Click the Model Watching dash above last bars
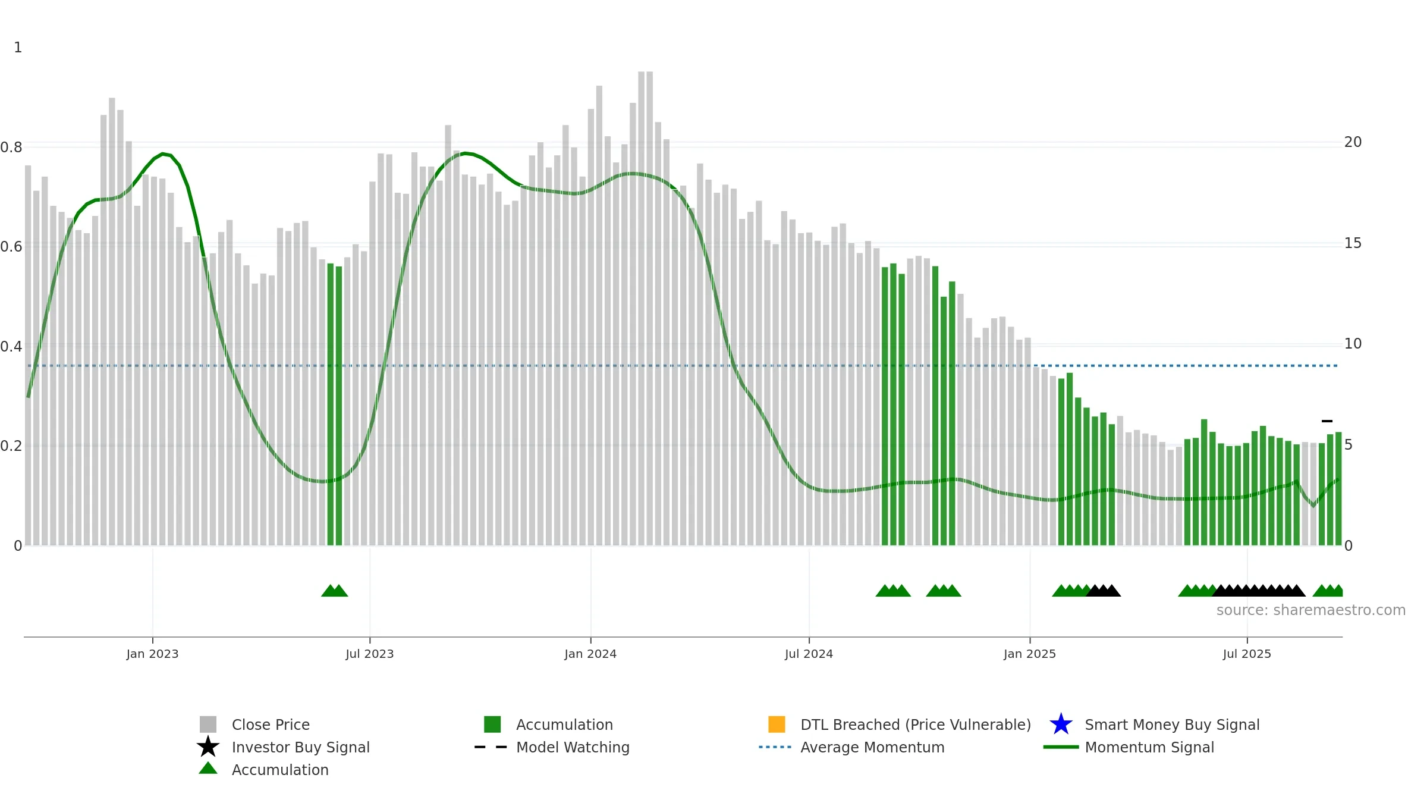Screen dimensions: 1427x803 coord(1327,421)
